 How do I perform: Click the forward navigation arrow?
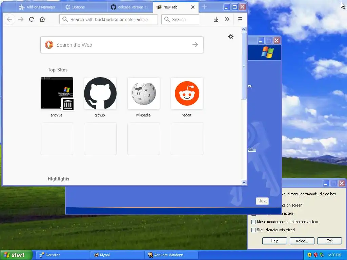click(21, 19)
